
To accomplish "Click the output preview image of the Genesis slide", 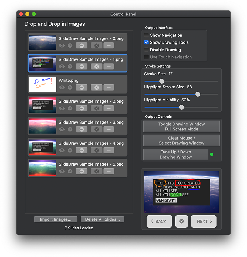I will tap(181, 192).
